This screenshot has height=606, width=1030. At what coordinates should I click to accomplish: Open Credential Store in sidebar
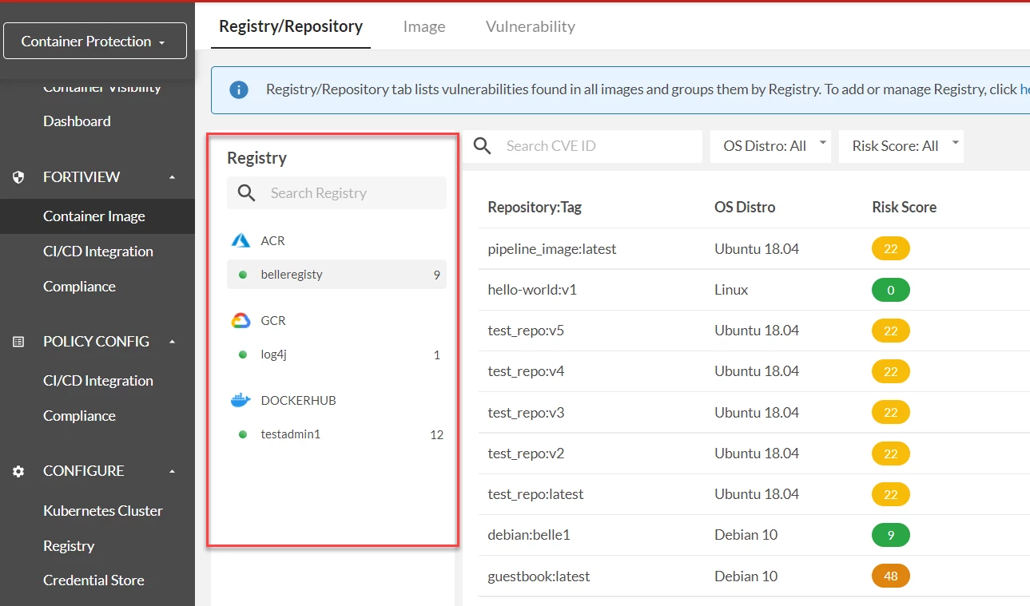click(x=93, y=580)
